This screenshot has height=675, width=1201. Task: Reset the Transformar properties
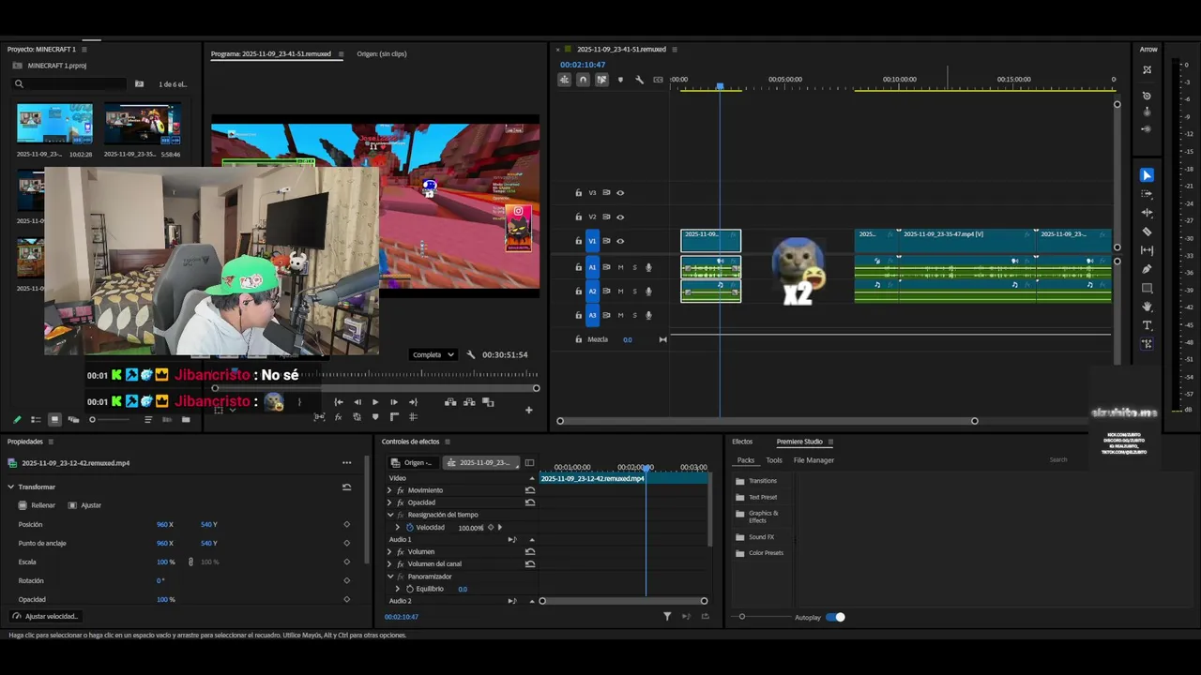click(x=346, y=487)
